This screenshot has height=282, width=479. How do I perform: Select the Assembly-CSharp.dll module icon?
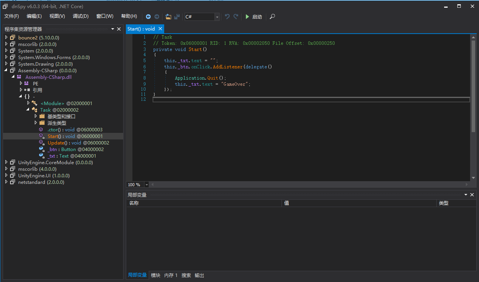[19, 77]
